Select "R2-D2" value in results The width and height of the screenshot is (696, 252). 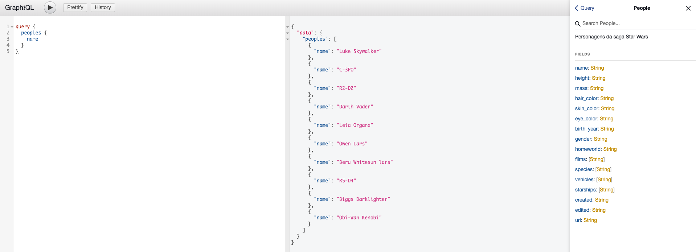coord(346,88)
